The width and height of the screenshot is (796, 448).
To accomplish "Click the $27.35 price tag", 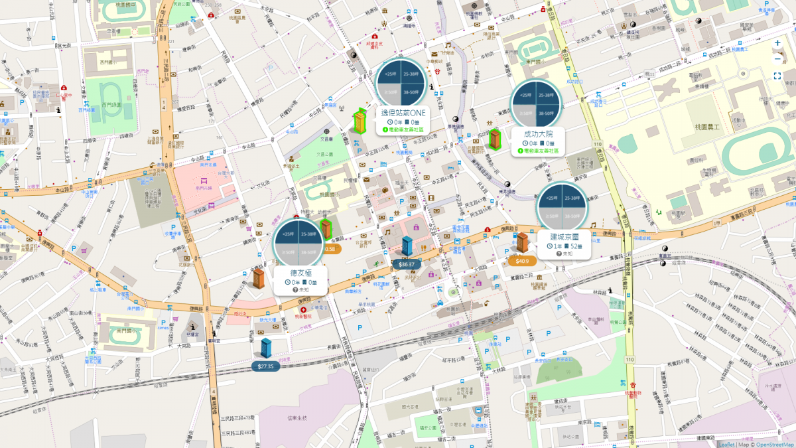I will point(266,366).
